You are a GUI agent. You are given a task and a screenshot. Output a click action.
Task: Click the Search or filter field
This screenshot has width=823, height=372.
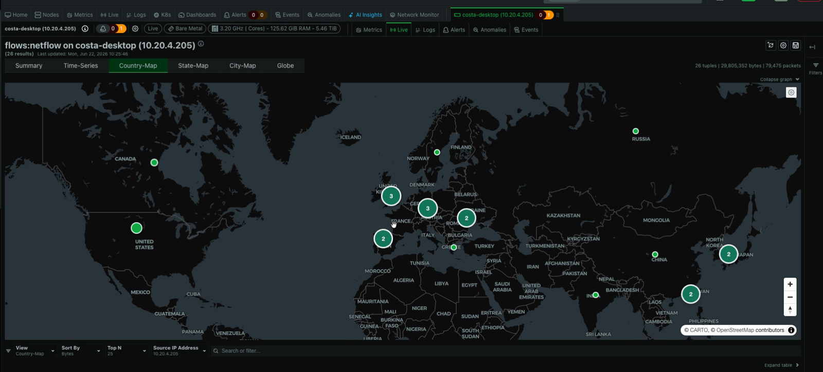tap(506, 351)
